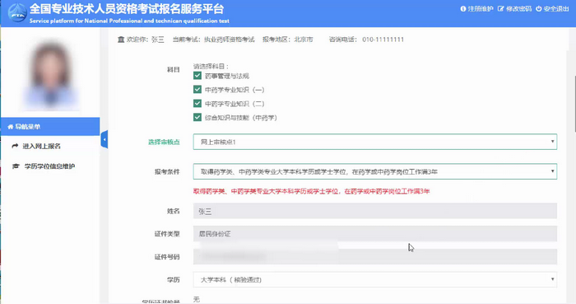576x304 pixels.
Task: Open the 学历学位信息维护 menu item
Action: pyautogui.click(x=49, y=166)
